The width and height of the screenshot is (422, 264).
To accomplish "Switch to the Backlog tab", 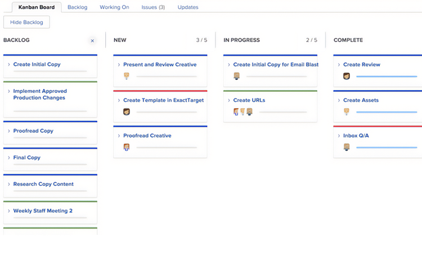I will pyautogui.click(x=77, y=7).
